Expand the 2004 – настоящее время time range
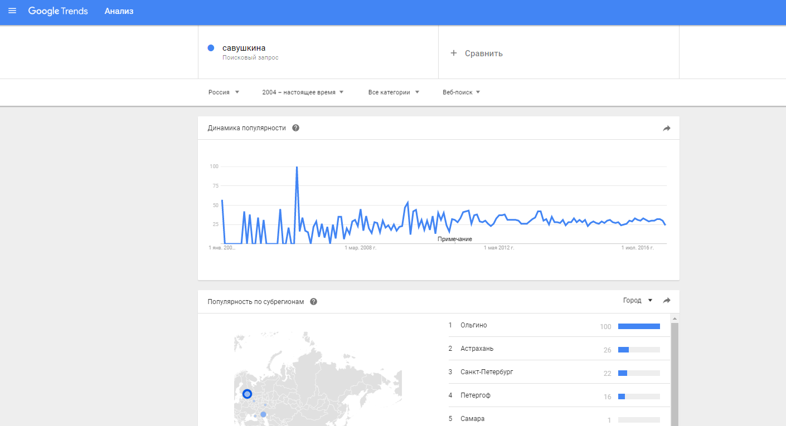Screen dimensions: 786x426 [303, 92]
